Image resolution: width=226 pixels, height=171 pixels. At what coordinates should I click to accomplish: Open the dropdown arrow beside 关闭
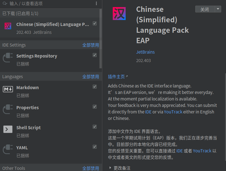[x=218, y=9]
